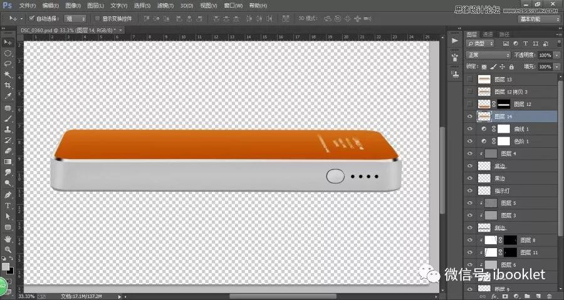Create a new group folder icon
Viewport: 564px width, 300px height.
[x=526, y=296]
